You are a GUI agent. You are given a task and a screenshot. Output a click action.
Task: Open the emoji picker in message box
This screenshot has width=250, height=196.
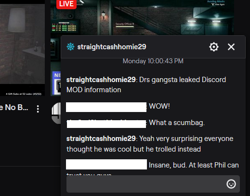pyautogui.click(x=231, y=184)
